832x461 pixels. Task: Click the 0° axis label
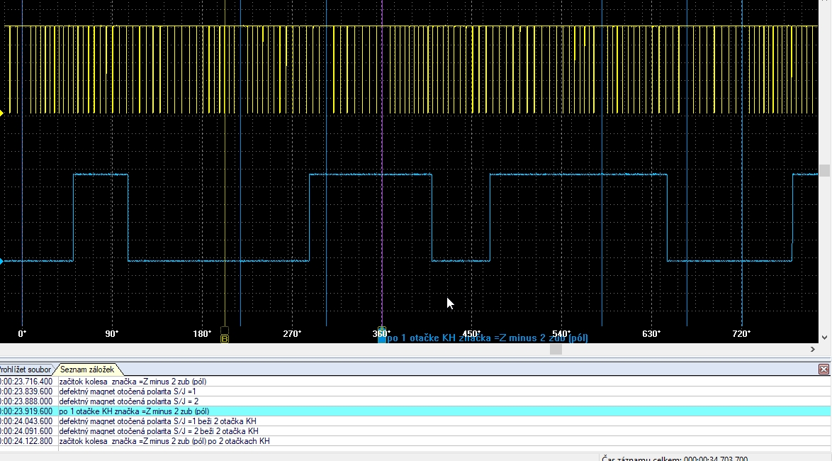click(22, 334)
